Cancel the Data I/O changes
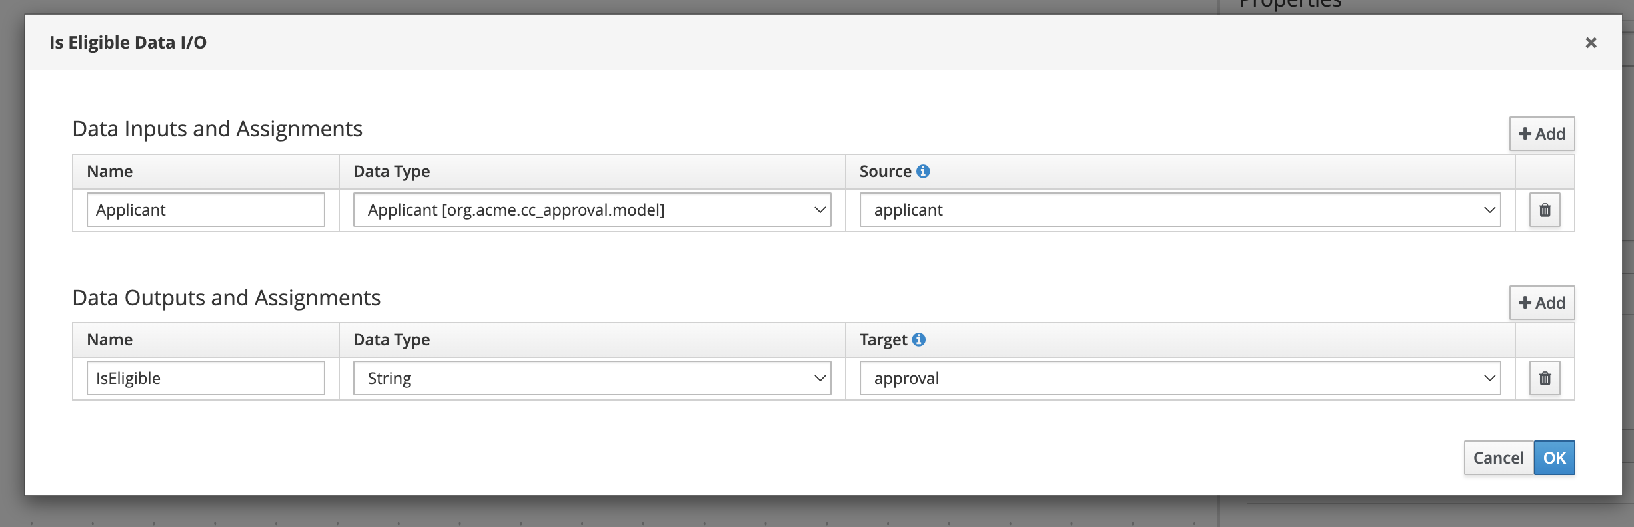Screen dimensions: 1634x527 pyautogui.click(x=1499, y=458)
